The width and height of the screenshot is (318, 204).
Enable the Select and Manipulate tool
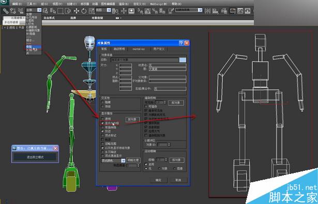point(124,11)
